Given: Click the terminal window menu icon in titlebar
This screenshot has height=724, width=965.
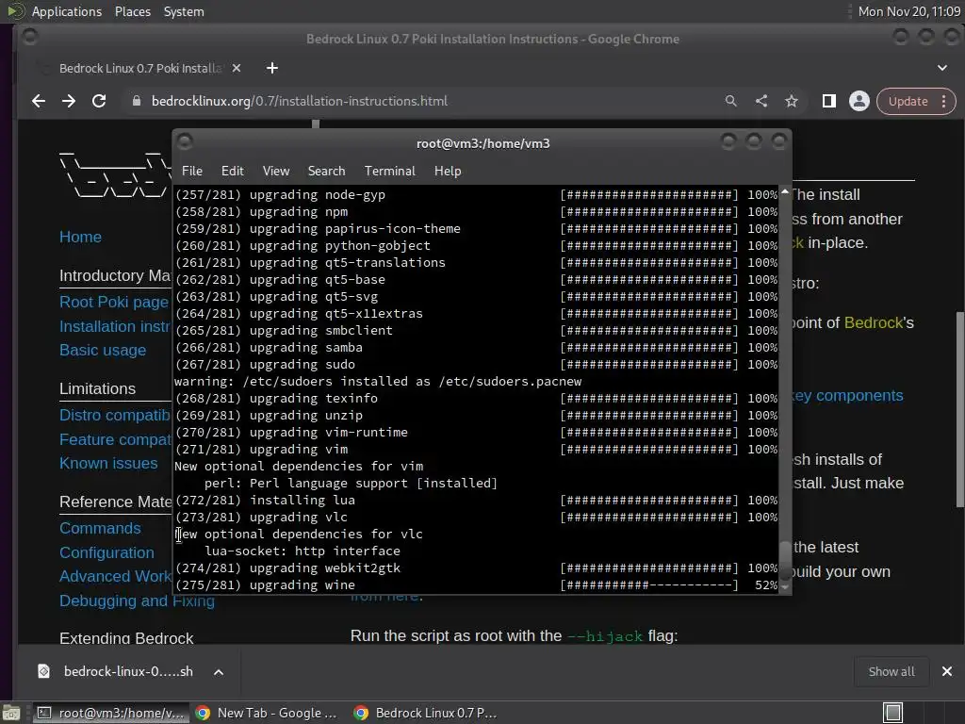Looking at the screenshot, I should tap(185, 143).
